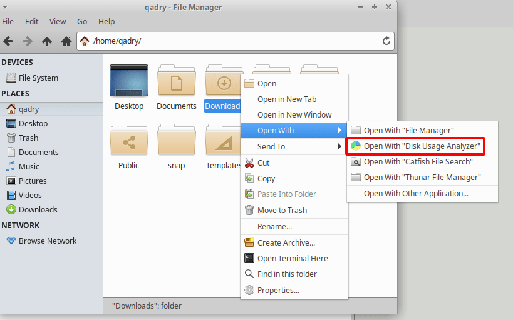The width and height of the screenshot is (513, 320).
Task: Open Desktop in Places sidebar
Action: coord(51,123)
